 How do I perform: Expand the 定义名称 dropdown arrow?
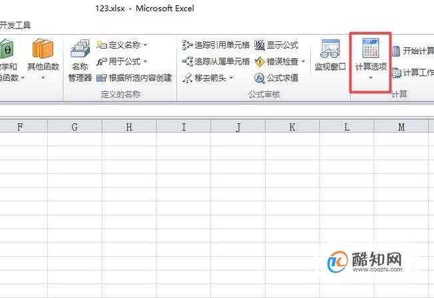click(x=145, y=45)
